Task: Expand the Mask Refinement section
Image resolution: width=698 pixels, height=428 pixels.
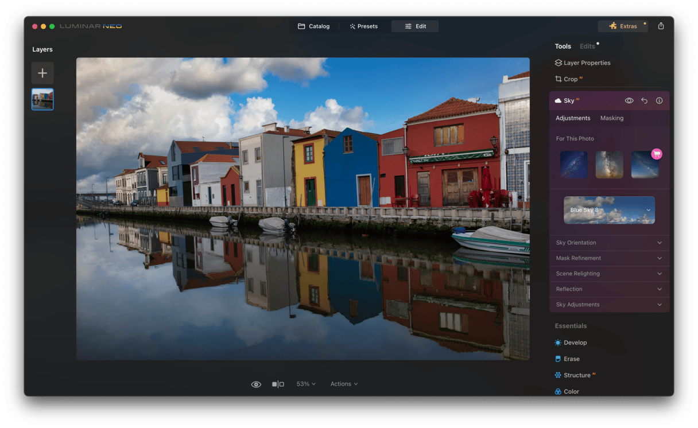Action: coord(609,258)
